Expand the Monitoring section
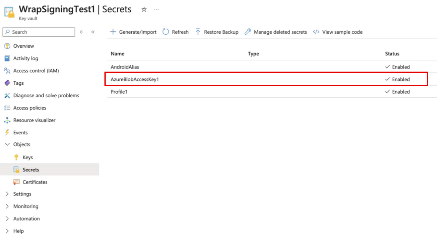437x242 pixels. [x=7, y=206]
